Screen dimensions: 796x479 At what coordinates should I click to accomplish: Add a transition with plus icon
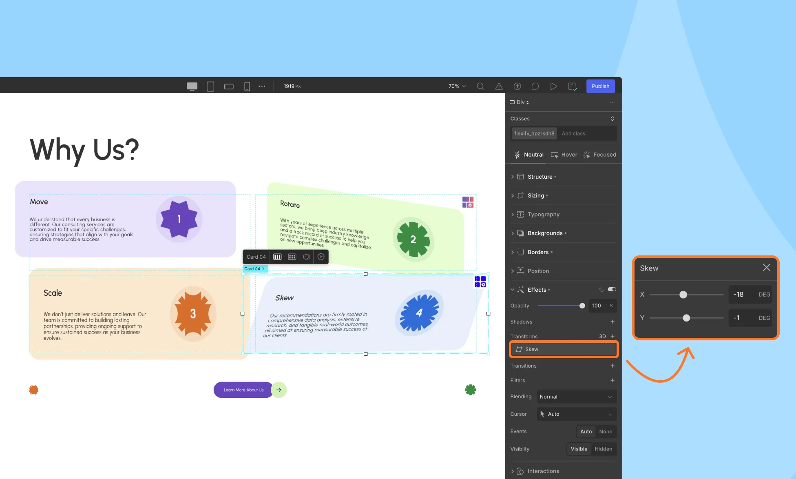point(612,366)
